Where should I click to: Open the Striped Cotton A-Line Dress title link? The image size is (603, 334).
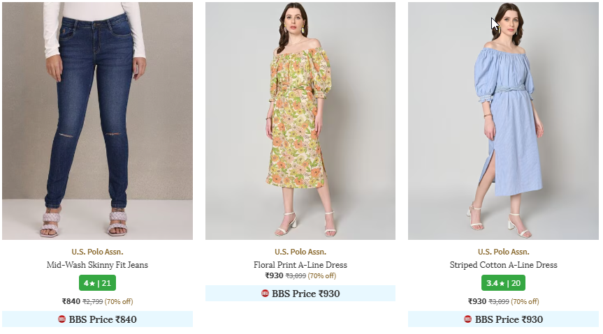tap(503, 265)
